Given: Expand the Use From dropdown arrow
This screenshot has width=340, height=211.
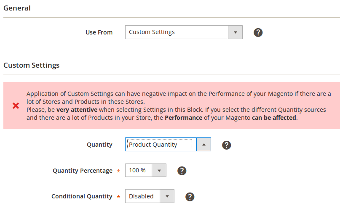Looking at the screenshot, I should click(x=235, y=32).
